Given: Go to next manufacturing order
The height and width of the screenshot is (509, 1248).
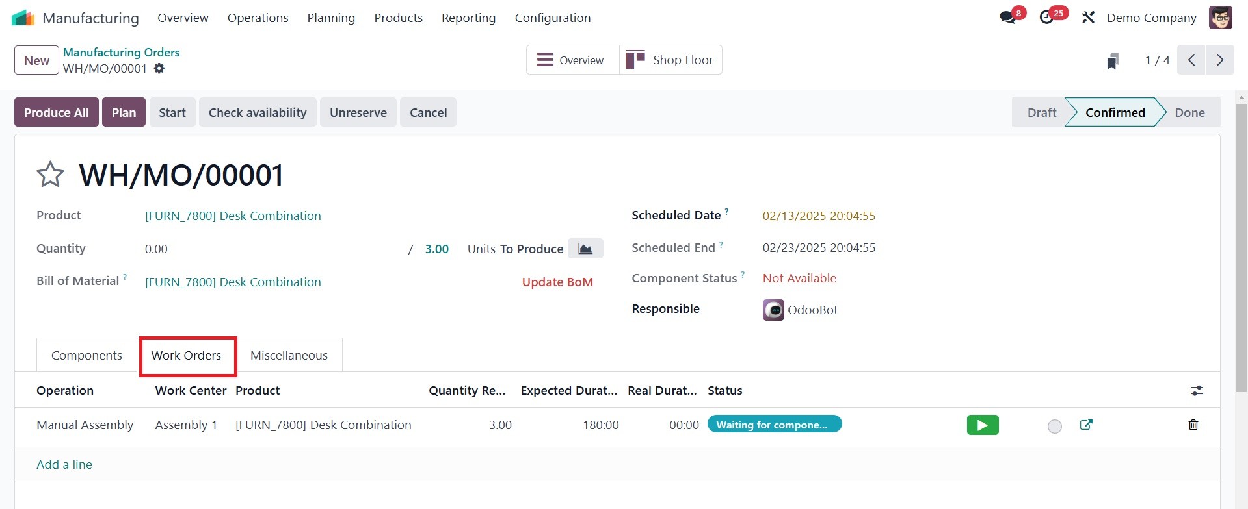Looking at the screenshot, I should [1220, 60].
